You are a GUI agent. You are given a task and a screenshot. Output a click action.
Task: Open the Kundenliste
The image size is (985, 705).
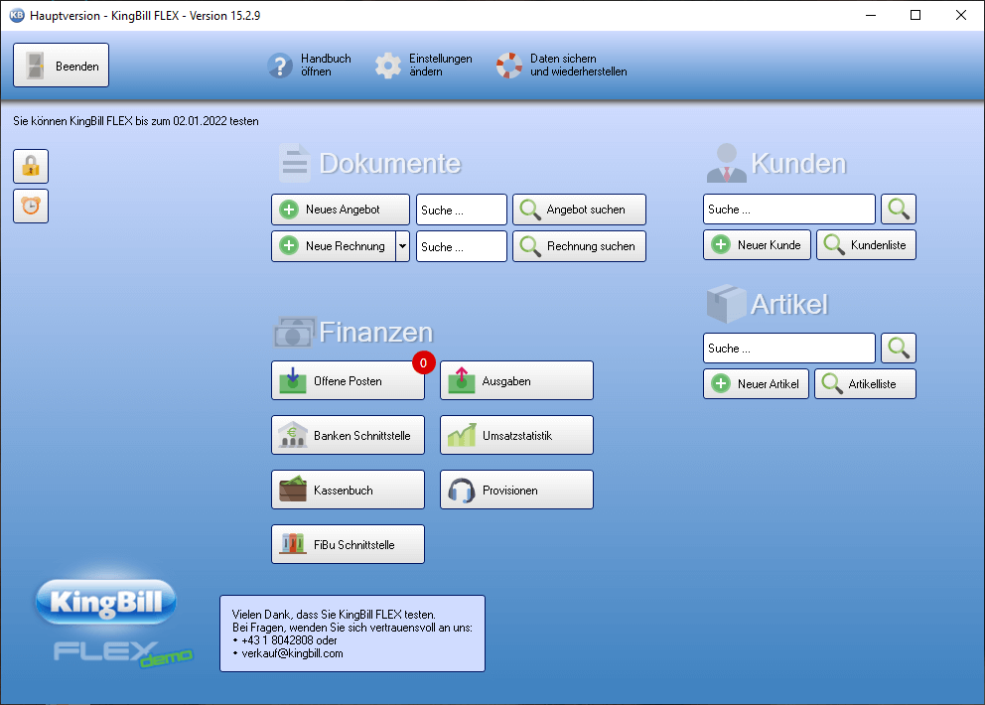coord(866,245)
